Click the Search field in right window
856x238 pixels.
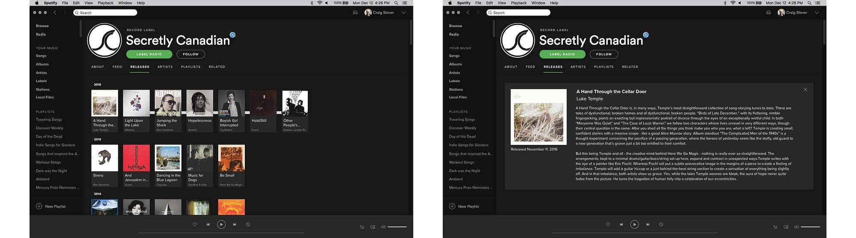[x=518, y=12]
